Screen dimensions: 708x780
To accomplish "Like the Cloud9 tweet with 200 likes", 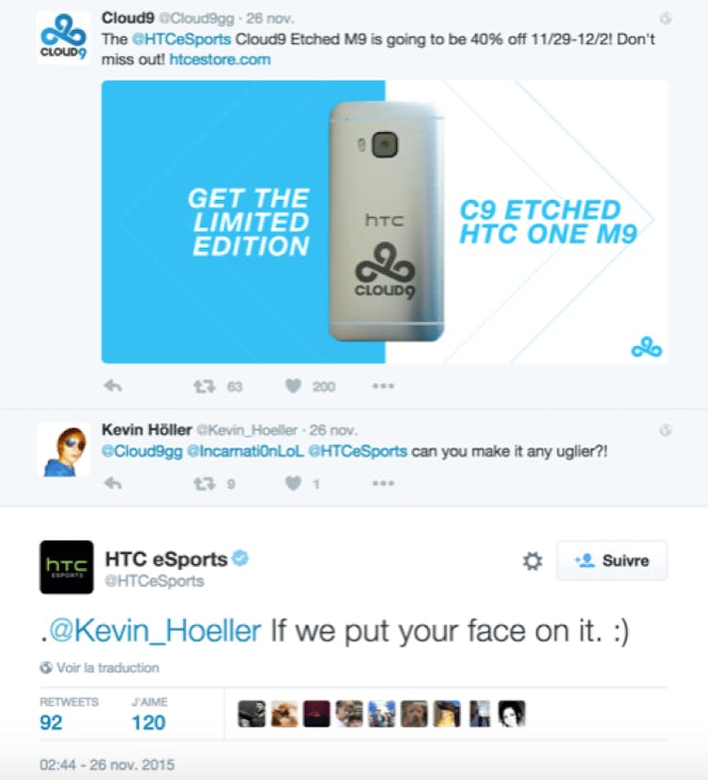I will 294,386.
